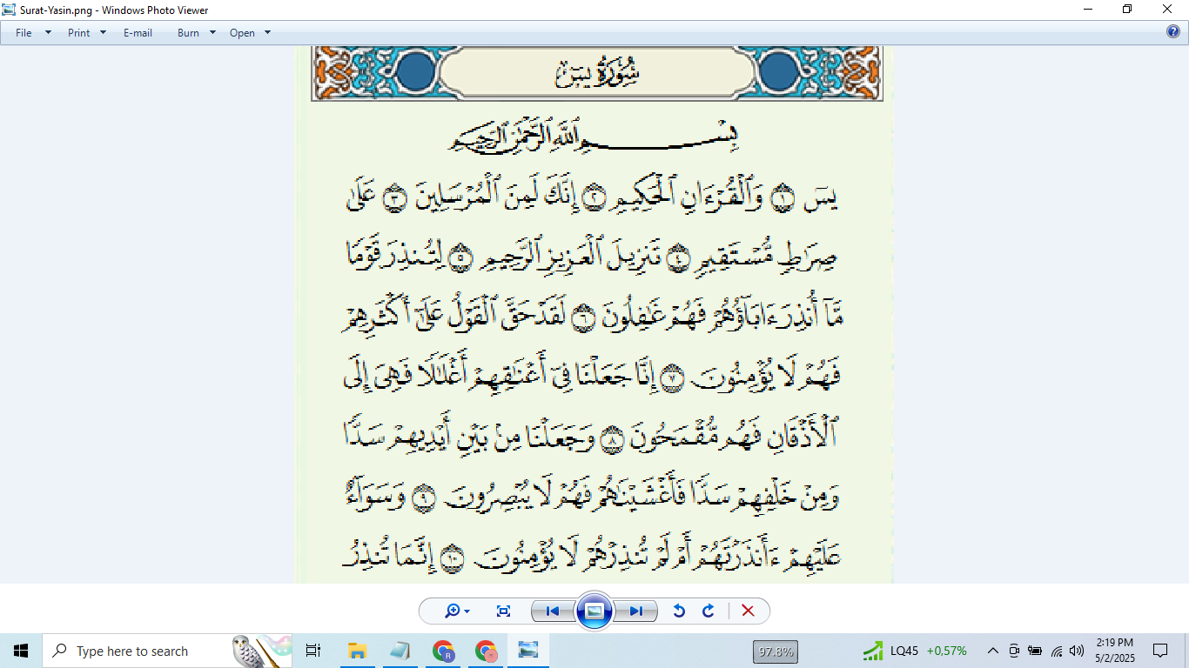Screen dimensions: 1189x668
Task: Click the Photo Viewer taskbar icon
Action: pyautogui.click(x=528, y=651)
